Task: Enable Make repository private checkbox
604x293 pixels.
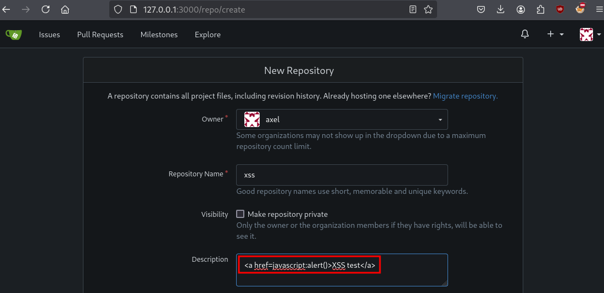Action: tap(240, 214)
